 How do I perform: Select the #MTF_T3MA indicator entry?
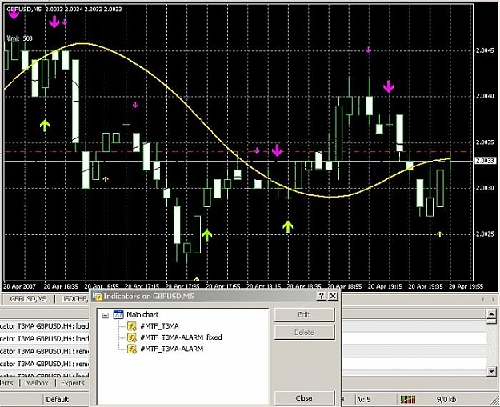tap(159, 326)
